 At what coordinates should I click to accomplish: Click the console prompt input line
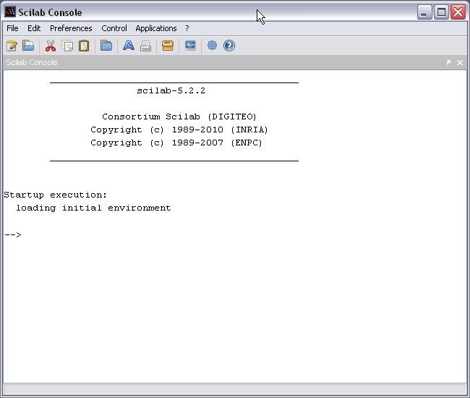235,234
